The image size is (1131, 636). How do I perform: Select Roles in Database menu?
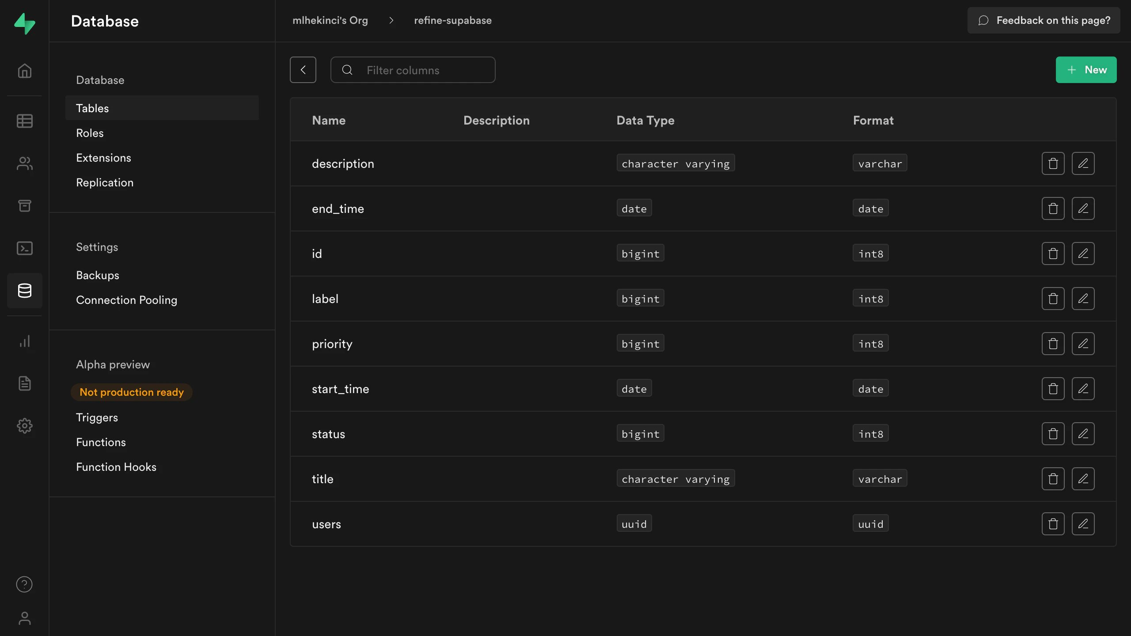90,133
